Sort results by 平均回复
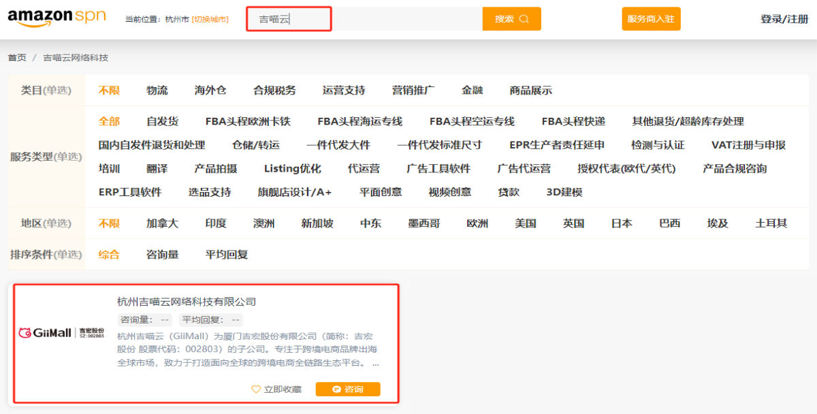Viewport: 817px width, 414px height. coord(227,255)
